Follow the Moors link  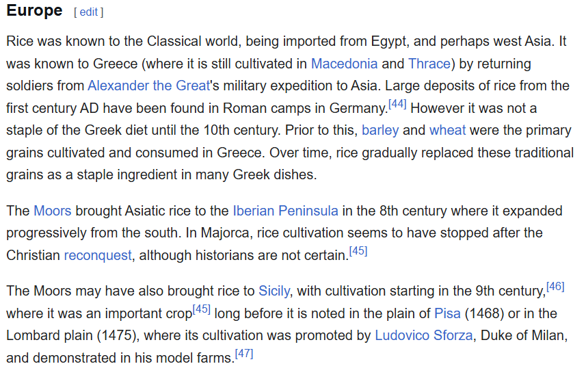tap(53, 211)
